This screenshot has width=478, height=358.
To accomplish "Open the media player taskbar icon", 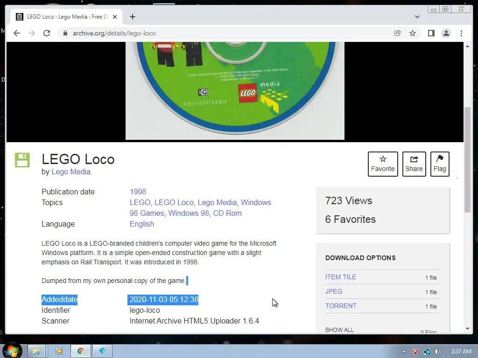I will pos(59,351).
